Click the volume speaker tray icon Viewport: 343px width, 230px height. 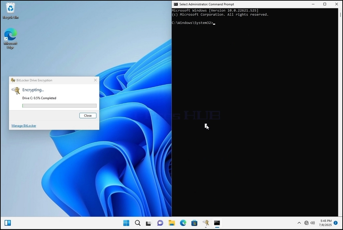[x=313, y=223]
